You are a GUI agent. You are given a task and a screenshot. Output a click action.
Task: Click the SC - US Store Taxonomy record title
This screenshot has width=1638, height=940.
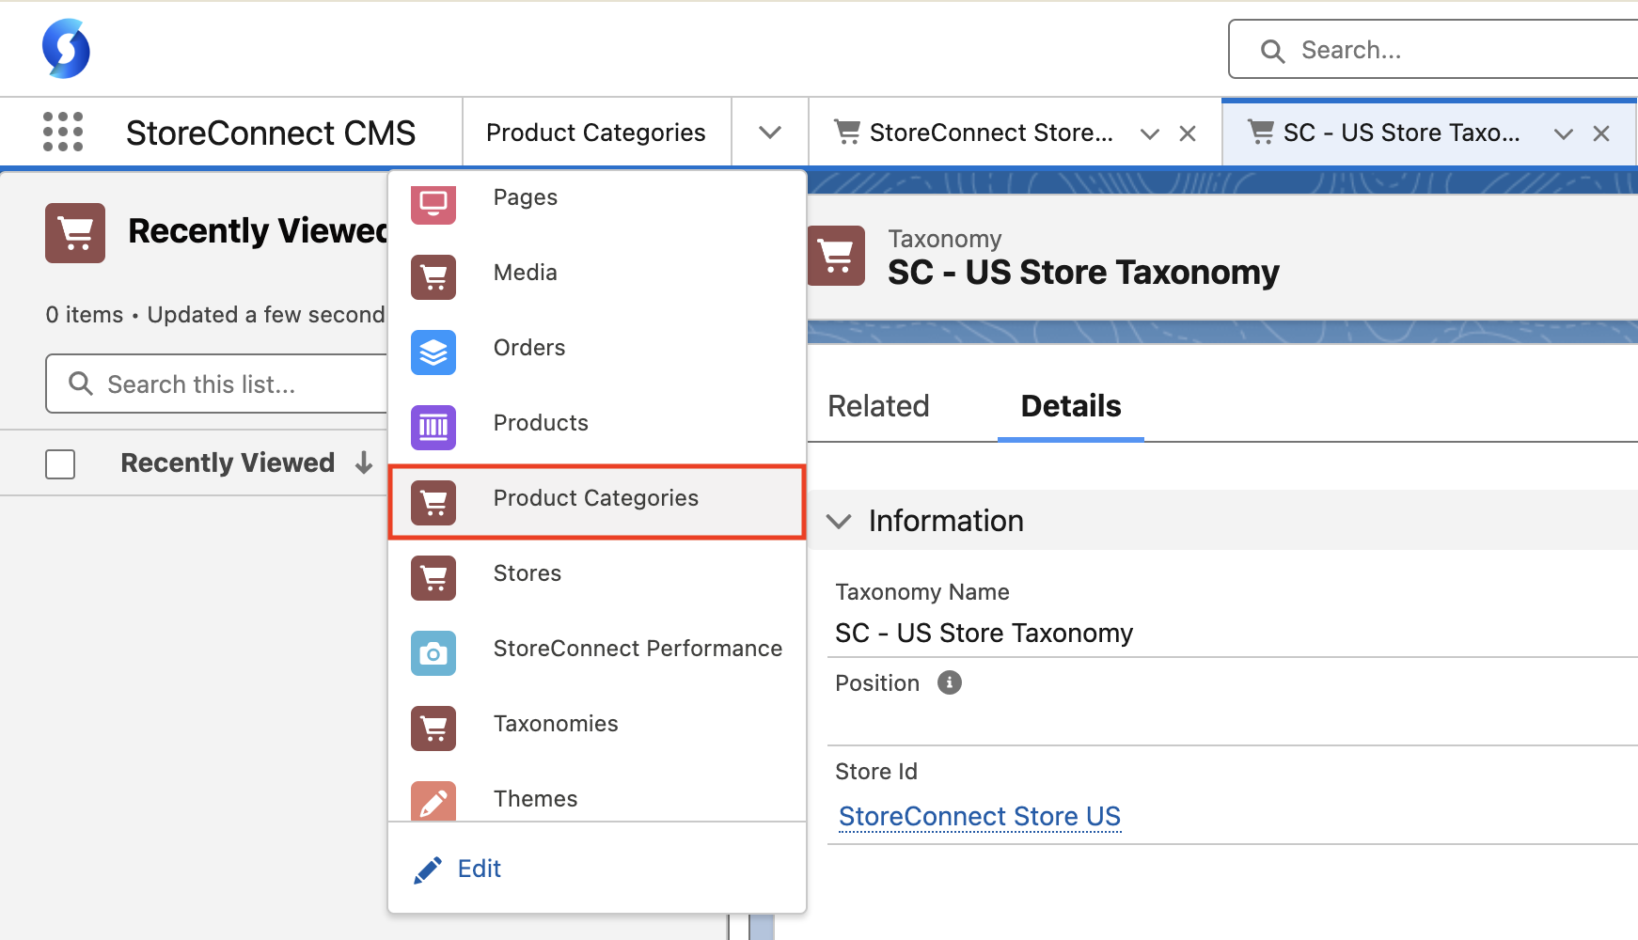point(1083,272)
